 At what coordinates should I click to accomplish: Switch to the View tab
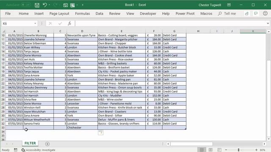(x=130, y=14)
